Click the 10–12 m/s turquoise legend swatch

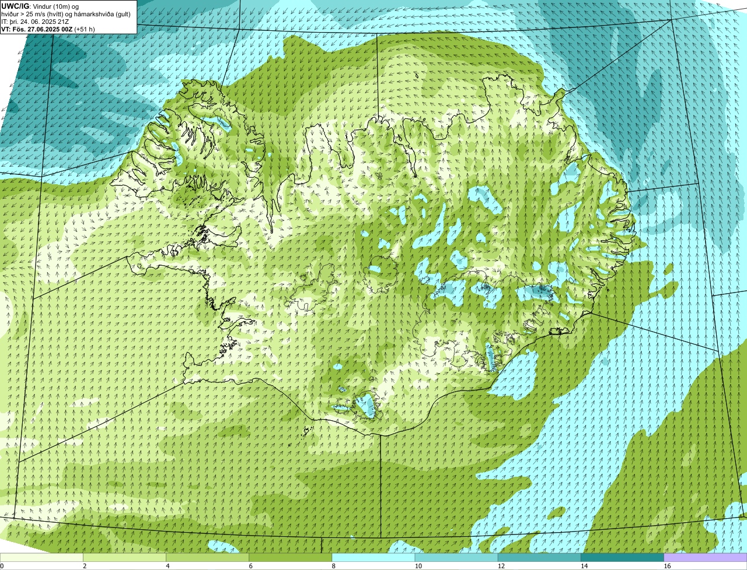456,558
